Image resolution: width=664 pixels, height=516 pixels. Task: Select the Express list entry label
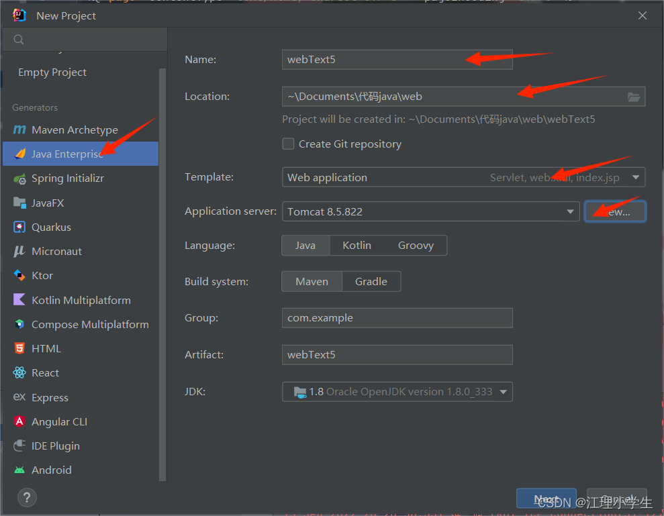(x=50, y=397)
